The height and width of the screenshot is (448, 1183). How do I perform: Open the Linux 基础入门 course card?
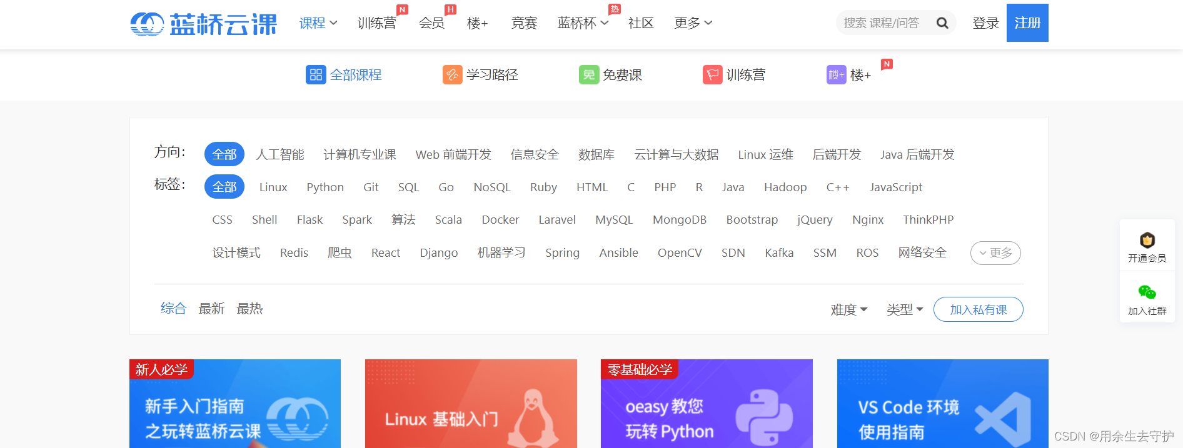click(x=471, y=404)
